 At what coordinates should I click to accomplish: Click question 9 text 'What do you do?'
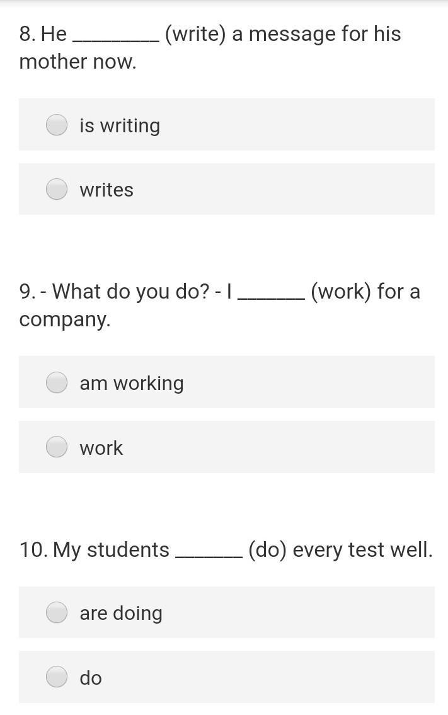[x=130, y=292]
